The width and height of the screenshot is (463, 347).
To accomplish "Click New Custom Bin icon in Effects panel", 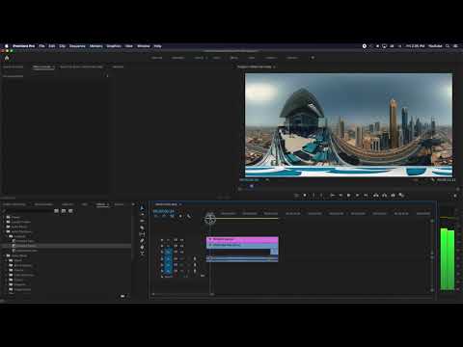I will (x=123, y=296).
